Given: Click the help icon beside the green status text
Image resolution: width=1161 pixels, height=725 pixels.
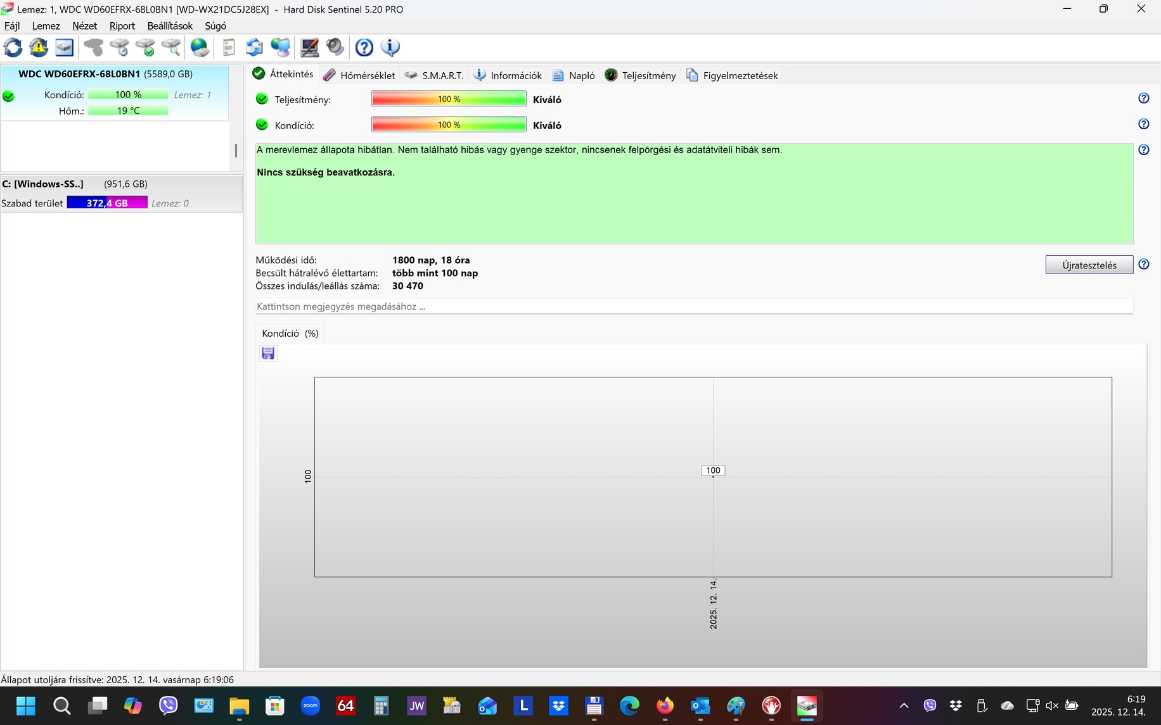Looking at the screenshot, I should pyautogui.click(x=1144, y=150).
